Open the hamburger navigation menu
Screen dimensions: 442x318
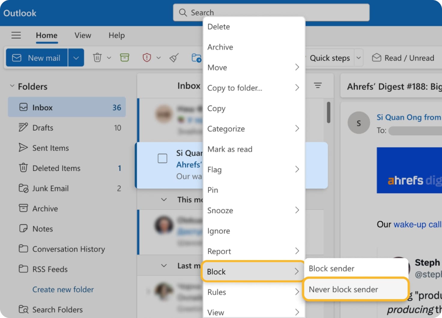point(16,35)
